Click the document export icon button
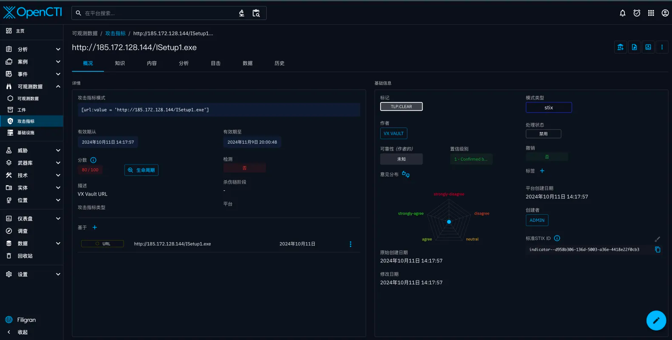672x340 pixels. (634, 47)
